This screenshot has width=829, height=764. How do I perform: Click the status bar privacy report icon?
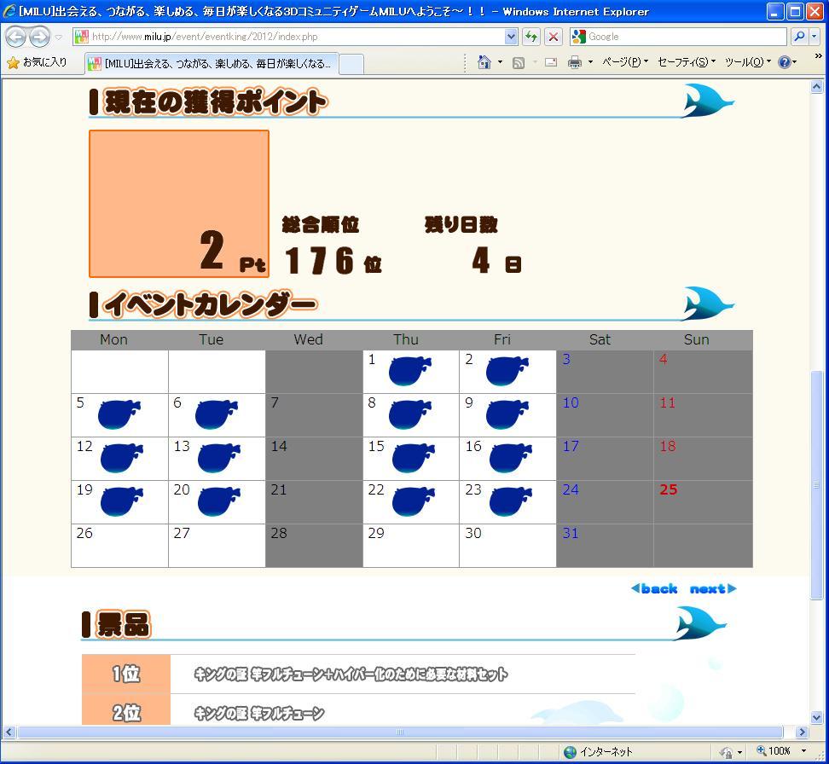727,752
